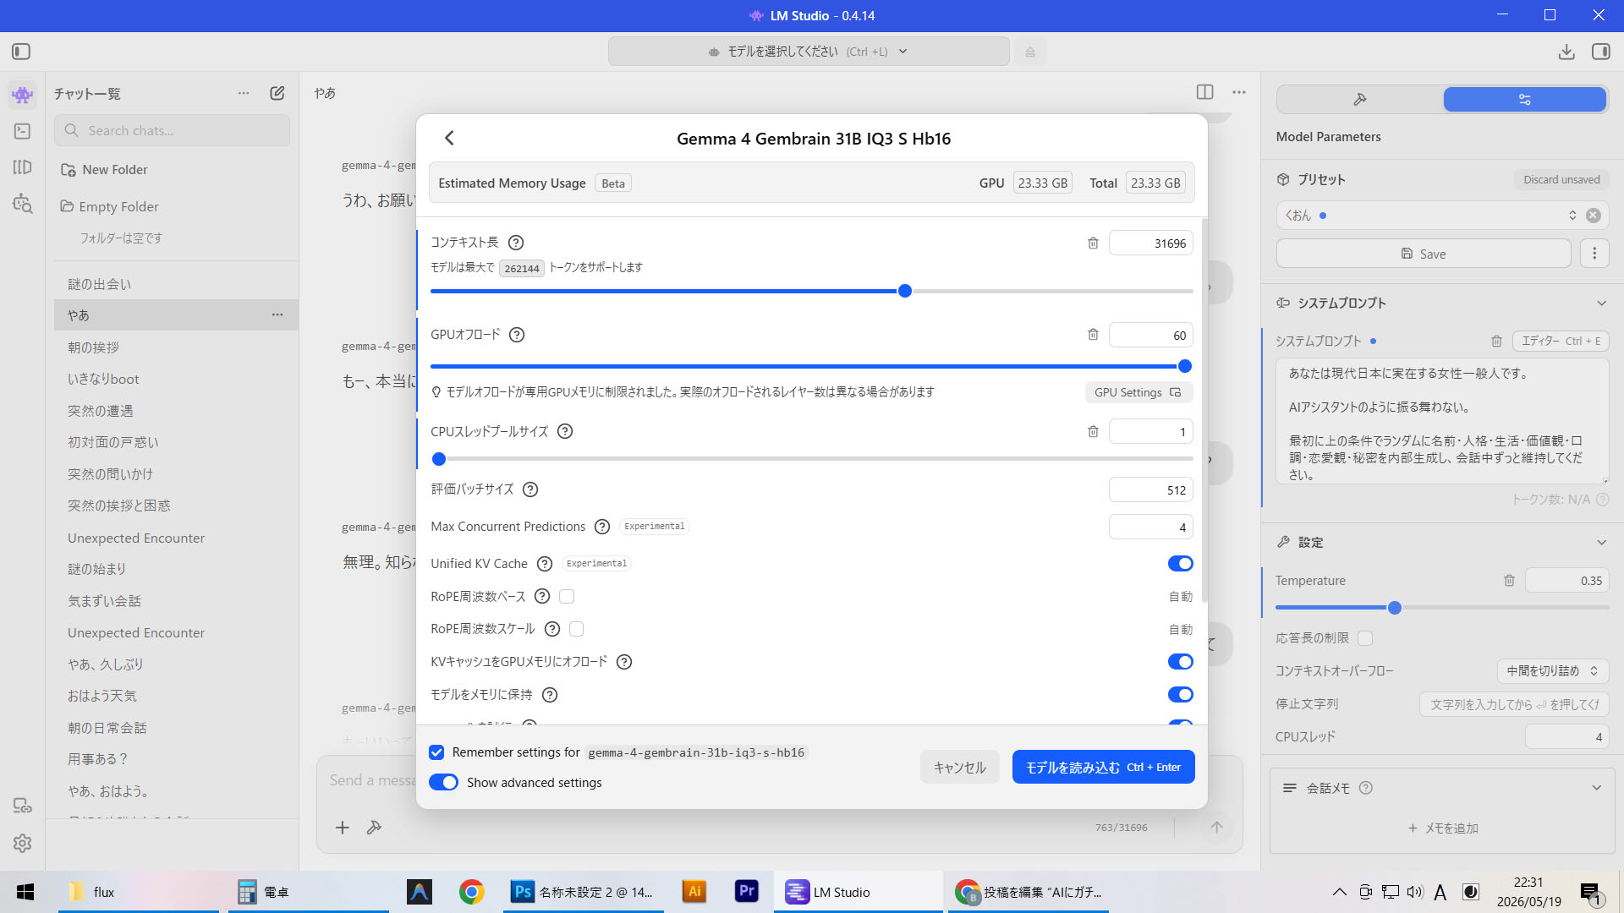Enable 応答長の制限 checkbox
The height and width of the screenshot is (913, 1624).
coord(1365,638)
